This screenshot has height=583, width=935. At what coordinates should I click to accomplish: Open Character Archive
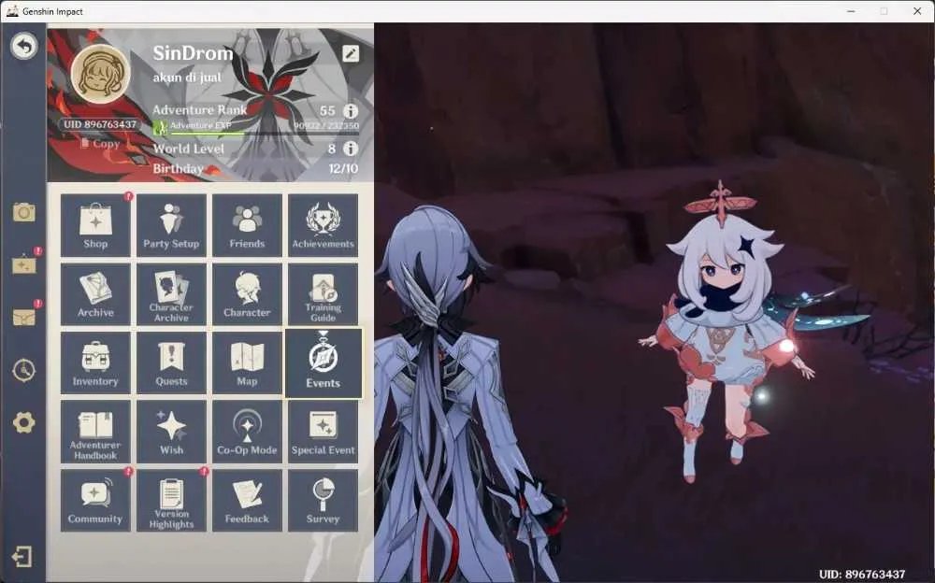(171, 294)
